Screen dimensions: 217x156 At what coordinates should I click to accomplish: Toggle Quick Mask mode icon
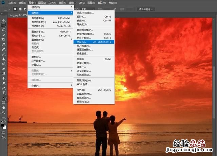point(4,132)
